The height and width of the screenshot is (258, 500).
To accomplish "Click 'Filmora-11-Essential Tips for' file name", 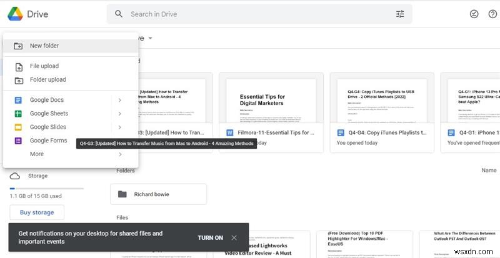I will tap(276, 132).
